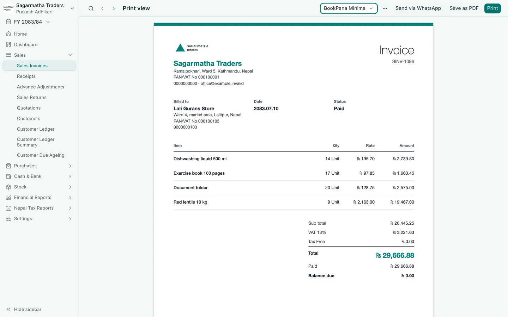Image resolution: width=508 pixels, height=317 pixels.
Task: Expand the company switcher chevron
Action: coord(72,8)
